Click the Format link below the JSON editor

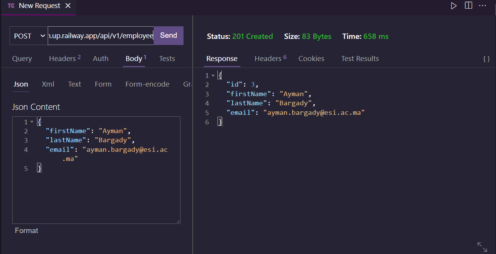26,230
